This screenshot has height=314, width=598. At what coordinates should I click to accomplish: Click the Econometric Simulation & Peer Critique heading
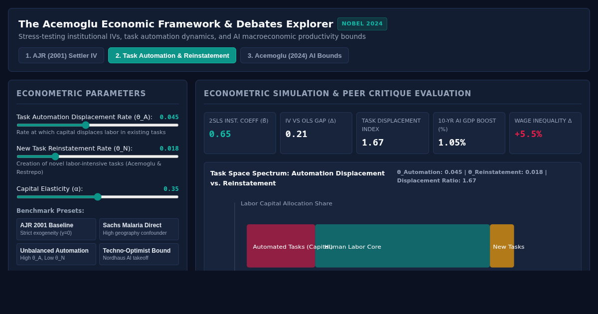pos(337,94)
